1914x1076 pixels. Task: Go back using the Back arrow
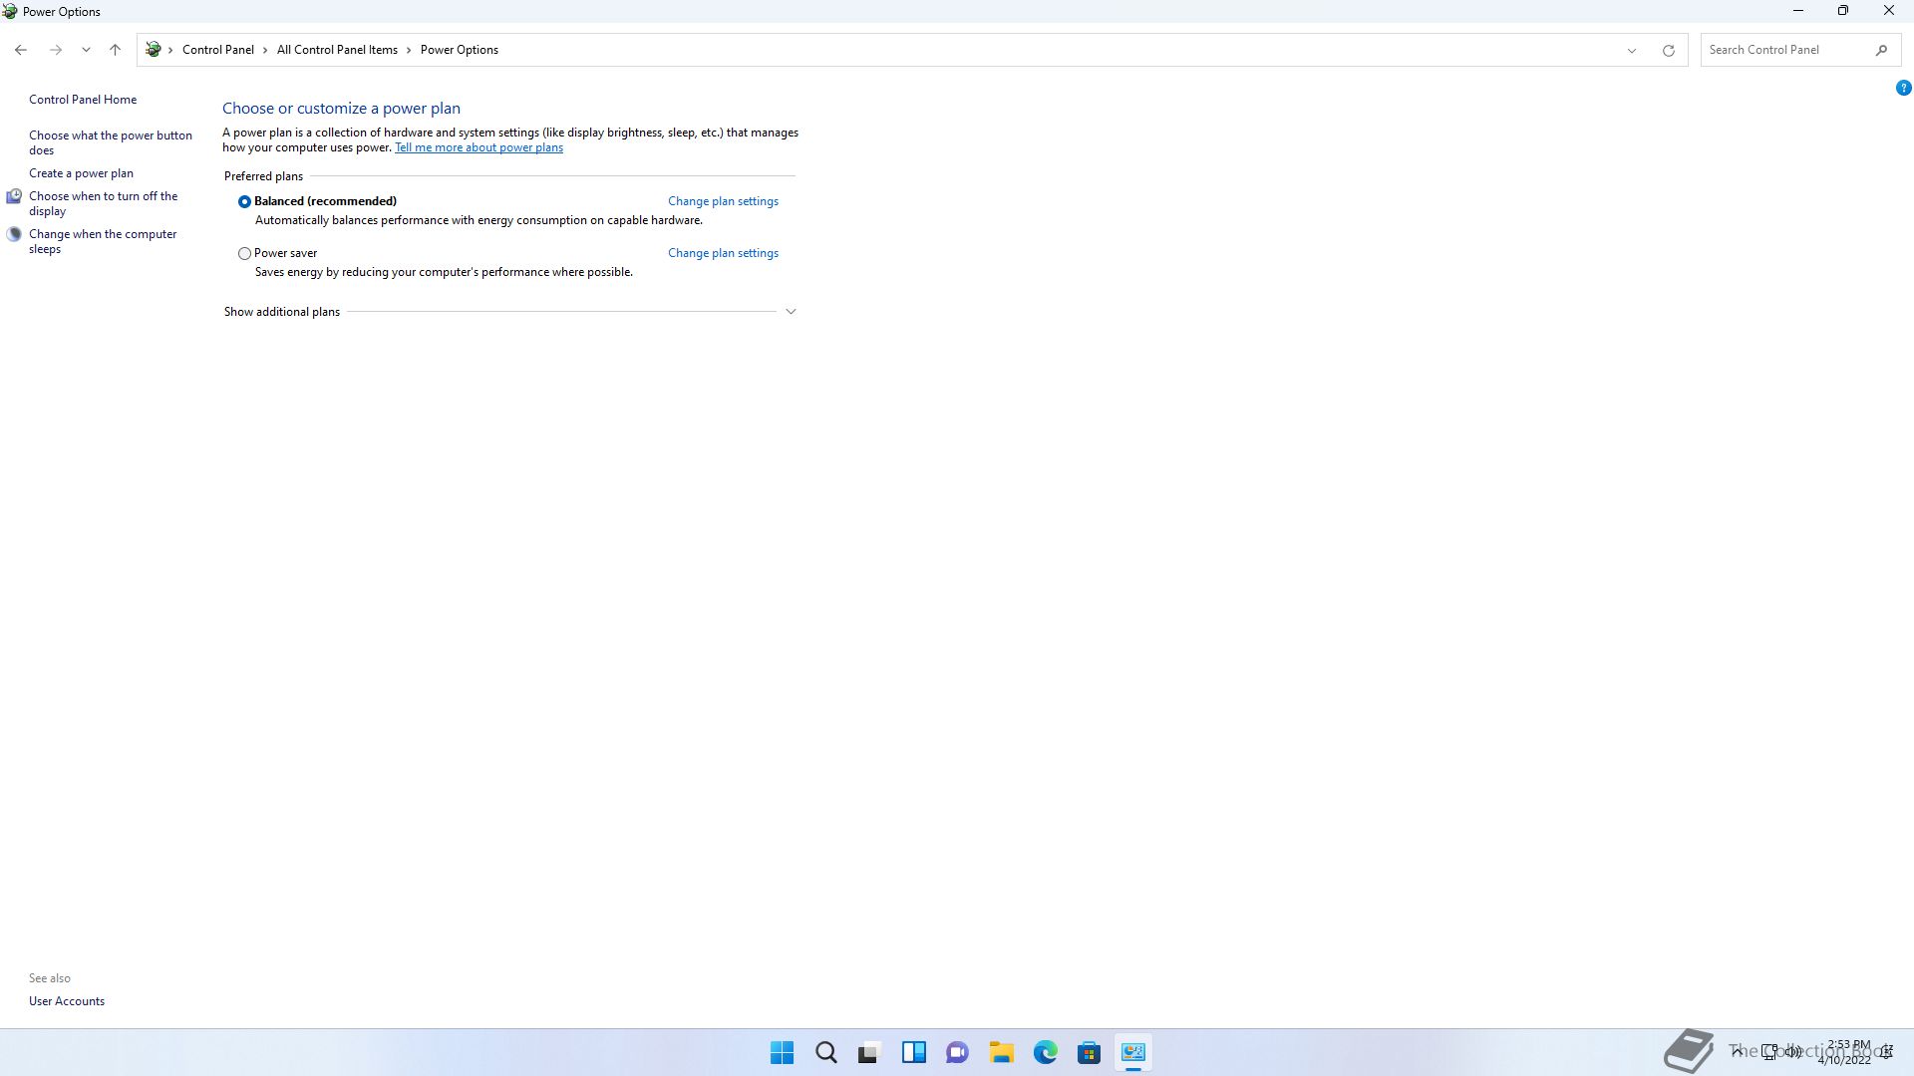click(x=21, y=50)
